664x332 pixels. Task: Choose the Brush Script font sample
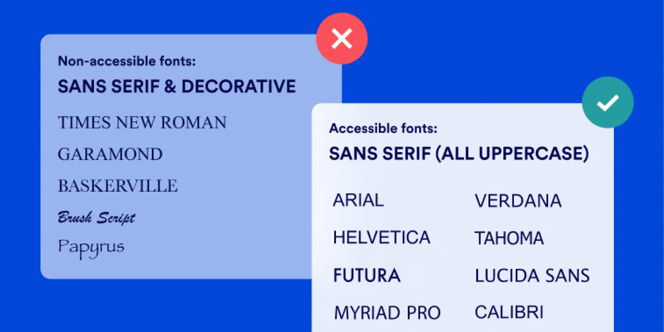tap(96, 218)
